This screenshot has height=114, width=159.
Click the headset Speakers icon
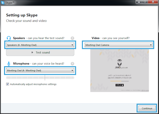[x=9, y=38]
